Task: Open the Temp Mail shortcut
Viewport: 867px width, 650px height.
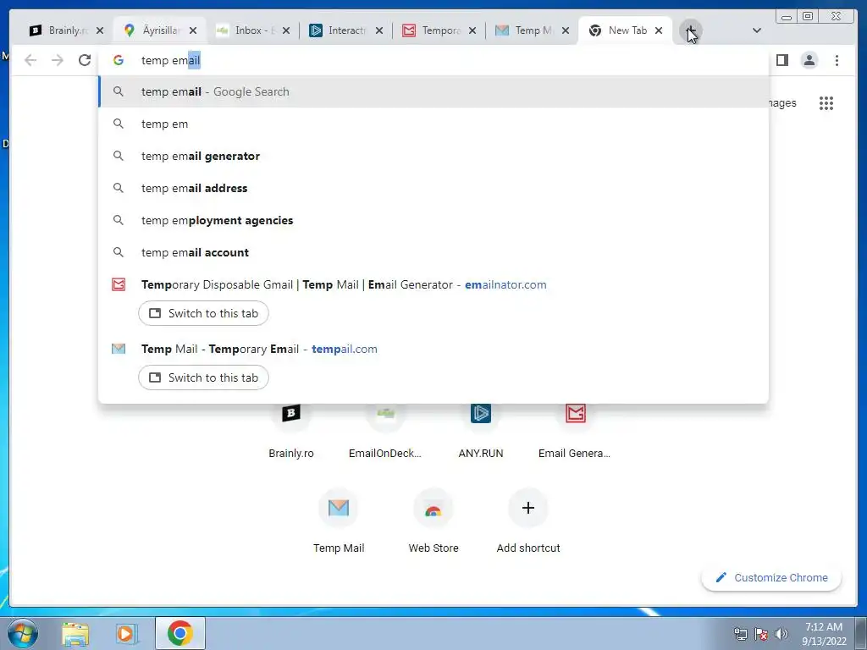Action: [x=339, y=521]
